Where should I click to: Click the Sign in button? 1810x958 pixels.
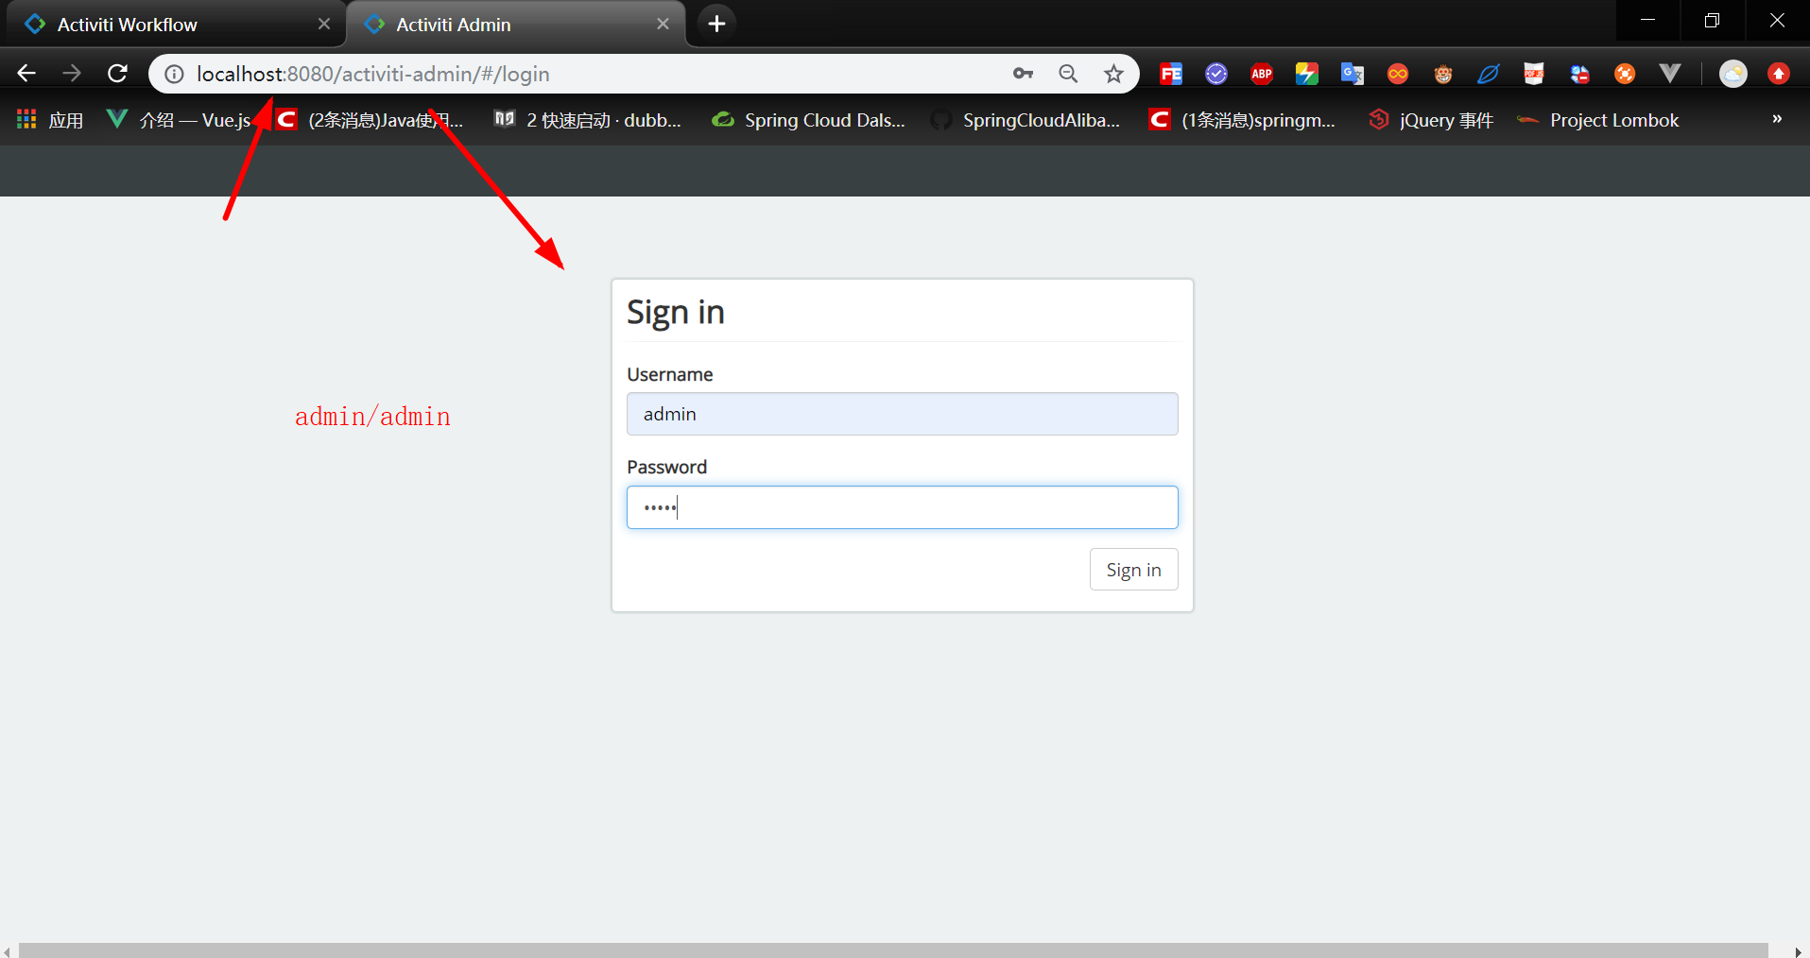point(1133,570)
